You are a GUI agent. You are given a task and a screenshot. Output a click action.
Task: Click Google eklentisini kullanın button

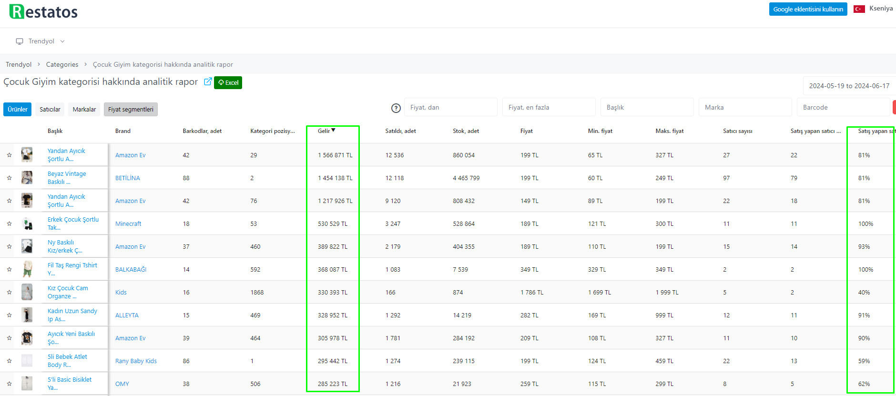click(x=808, y=9)
